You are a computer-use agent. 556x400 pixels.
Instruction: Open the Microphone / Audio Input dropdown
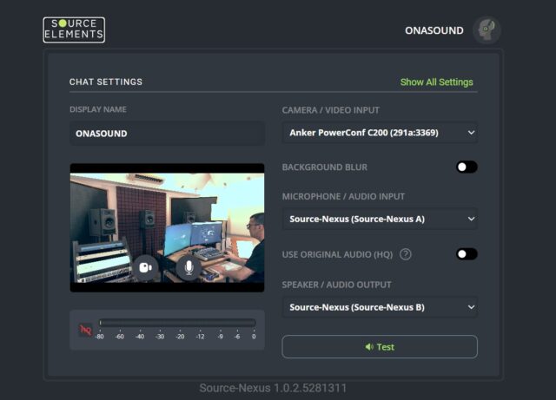click(380, 219)
